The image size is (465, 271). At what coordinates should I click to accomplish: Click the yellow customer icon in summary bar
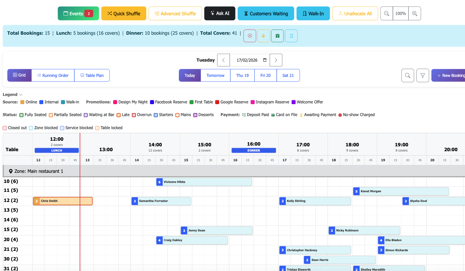tap(263, 36)
